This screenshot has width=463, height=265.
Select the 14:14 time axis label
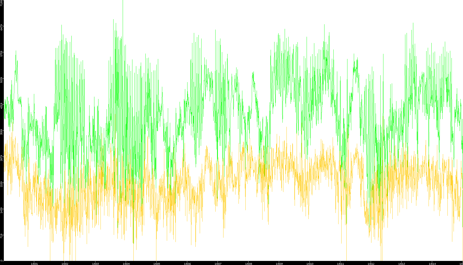(x=432, y=264)
